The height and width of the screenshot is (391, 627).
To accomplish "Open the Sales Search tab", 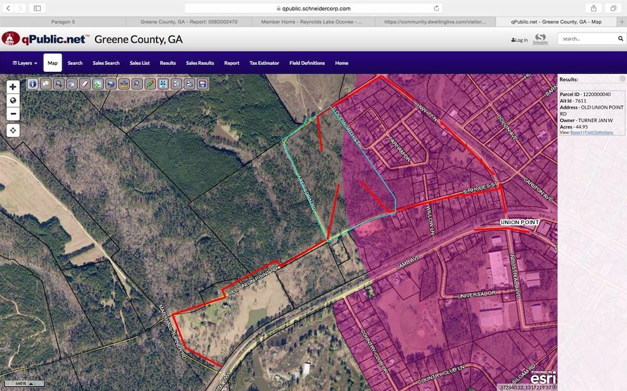I will (x=106, y=63).
